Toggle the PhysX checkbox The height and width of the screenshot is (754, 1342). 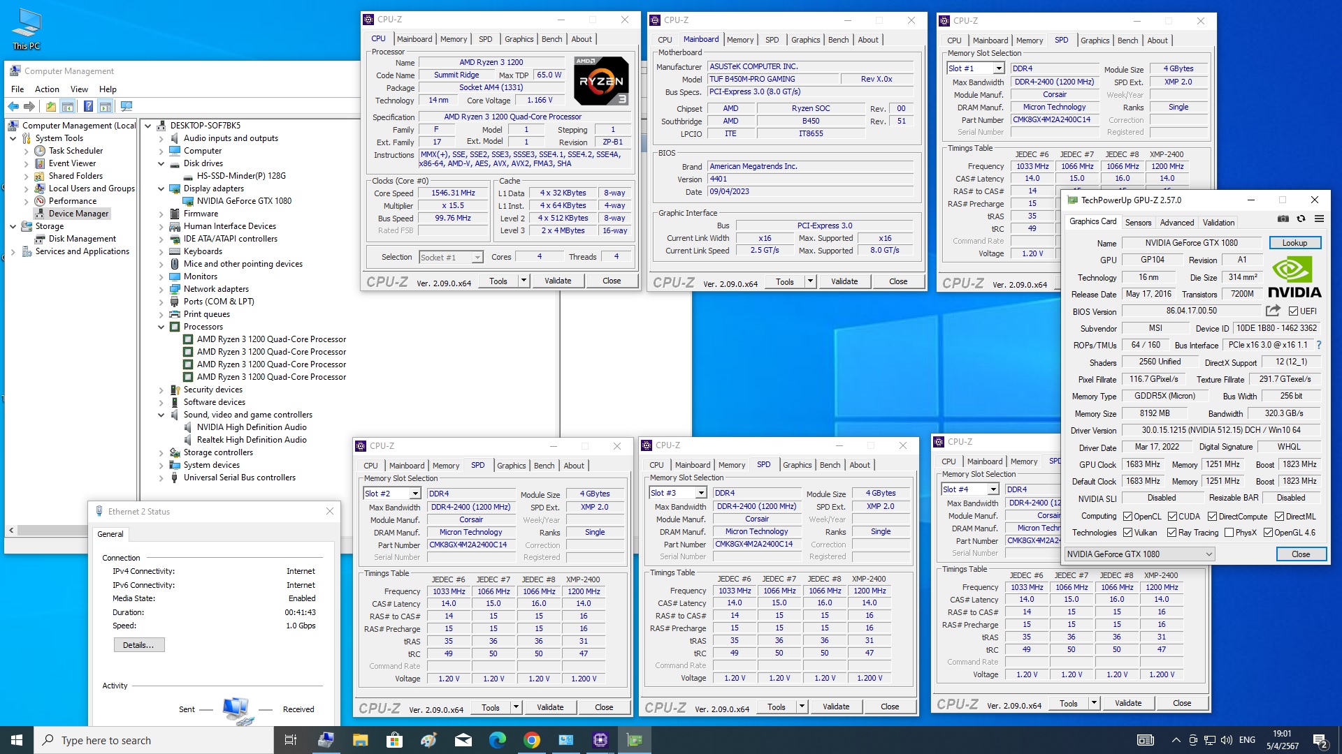[1228, 533]
